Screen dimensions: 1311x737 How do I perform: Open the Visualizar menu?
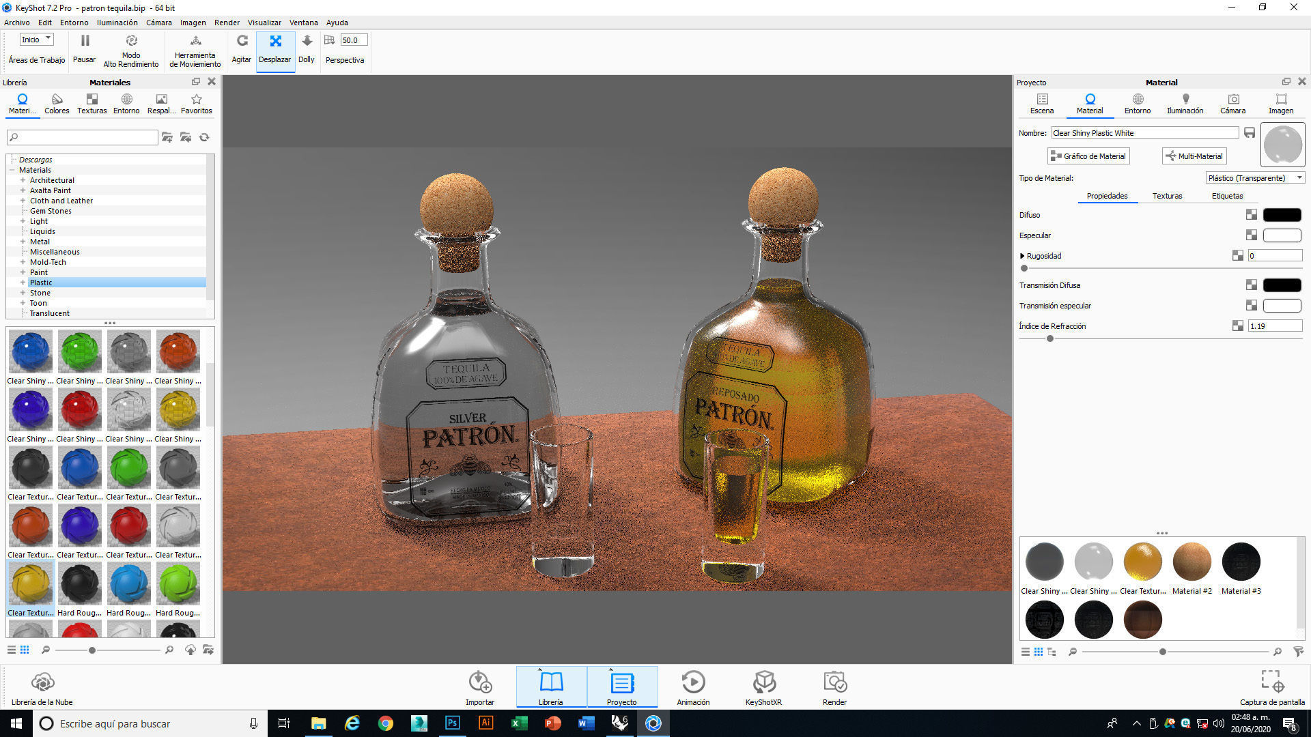(x=264, y=23)
